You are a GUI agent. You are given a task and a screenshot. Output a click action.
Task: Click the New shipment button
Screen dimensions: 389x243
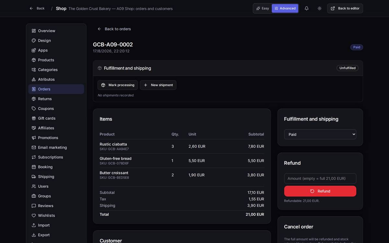point(158,85)
